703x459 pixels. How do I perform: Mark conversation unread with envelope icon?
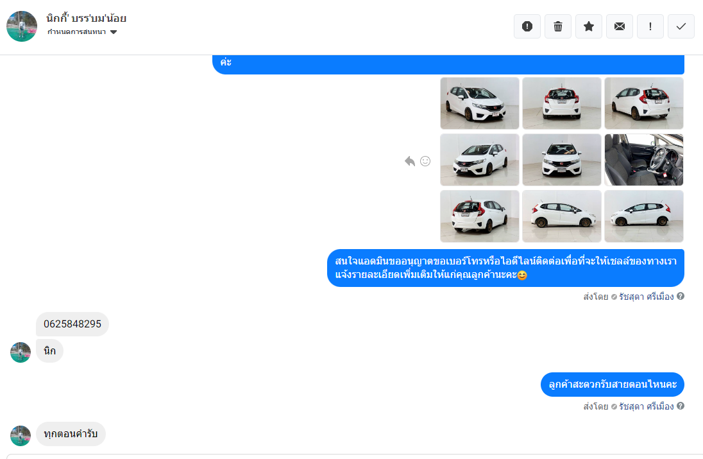[x=620, y=26]
